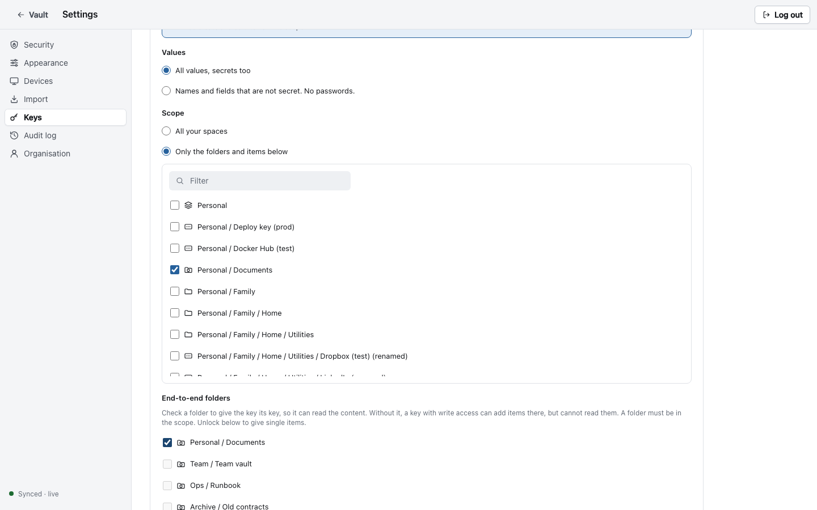Click the folder icon for Ops / Runbook
817x510 pixels.
[181, 486]
